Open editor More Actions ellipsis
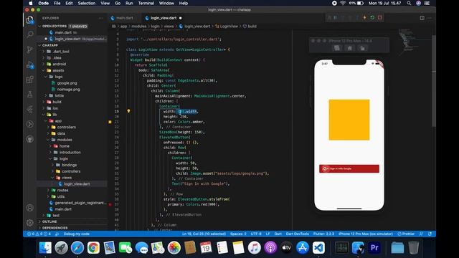 pyautogui.click(x=430, y=18)
